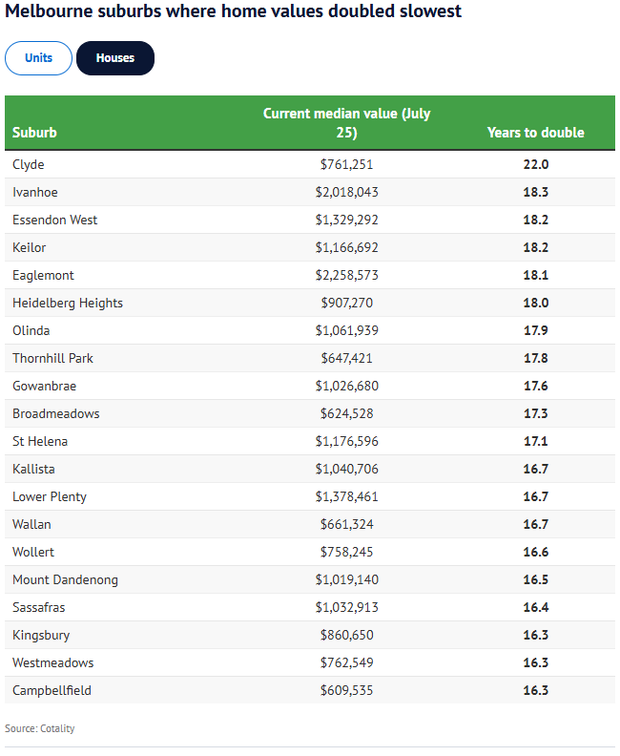Click the Ivanhoe suburb name
Viewport: 620px width, 756px height.
click(x=35, y=192)
